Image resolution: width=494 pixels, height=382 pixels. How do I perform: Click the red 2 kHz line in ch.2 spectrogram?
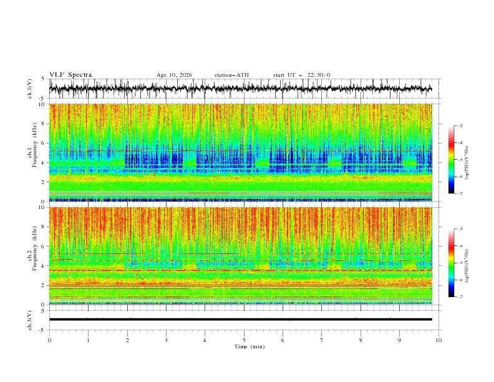(x=240, y=285)
